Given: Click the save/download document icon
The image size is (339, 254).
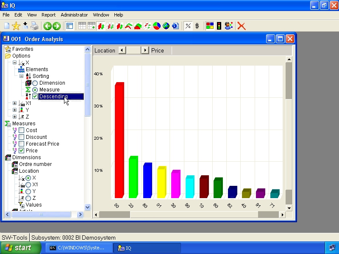Looking at the screenshot, I should point(25,26).
